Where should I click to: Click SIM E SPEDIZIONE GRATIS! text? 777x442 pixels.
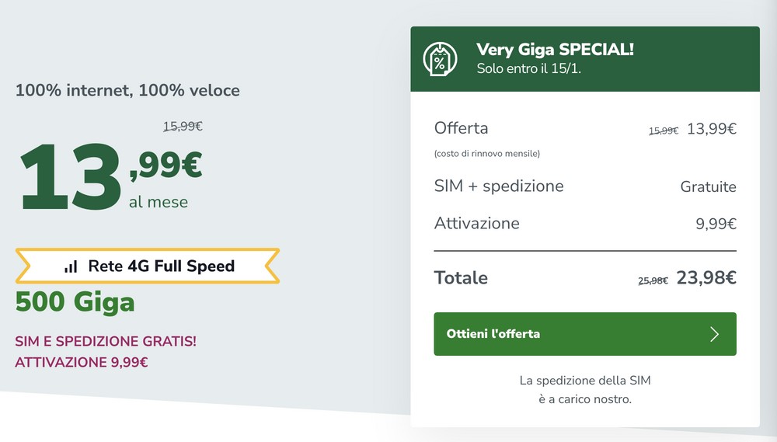(x=106, y=342)
